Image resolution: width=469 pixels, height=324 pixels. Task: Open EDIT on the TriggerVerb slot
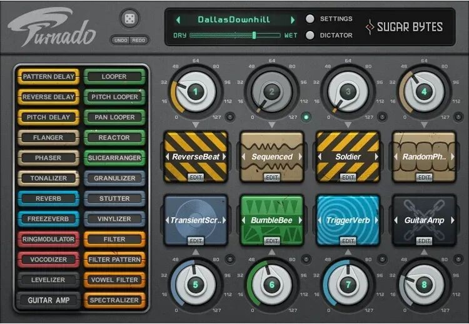tap(348, 241)
